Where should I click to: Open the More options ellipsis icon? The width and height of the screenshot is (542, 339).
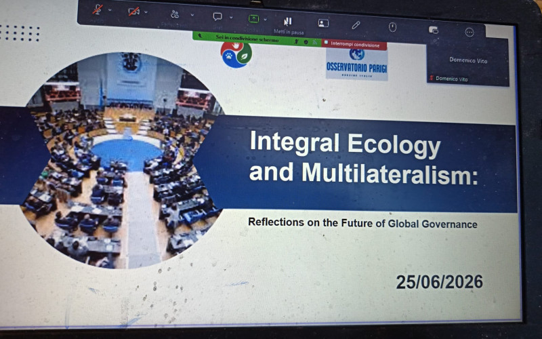pos(470,32)
